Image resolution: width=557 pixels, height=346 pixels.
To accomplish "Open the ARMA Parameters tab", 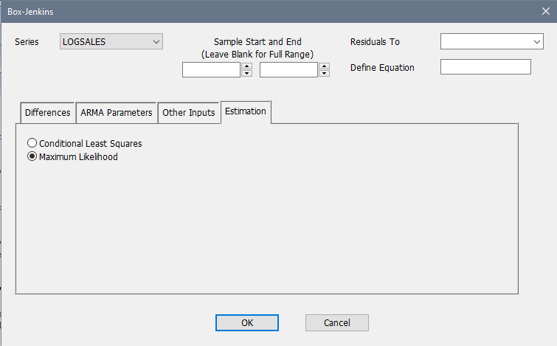I will [116, 113].
